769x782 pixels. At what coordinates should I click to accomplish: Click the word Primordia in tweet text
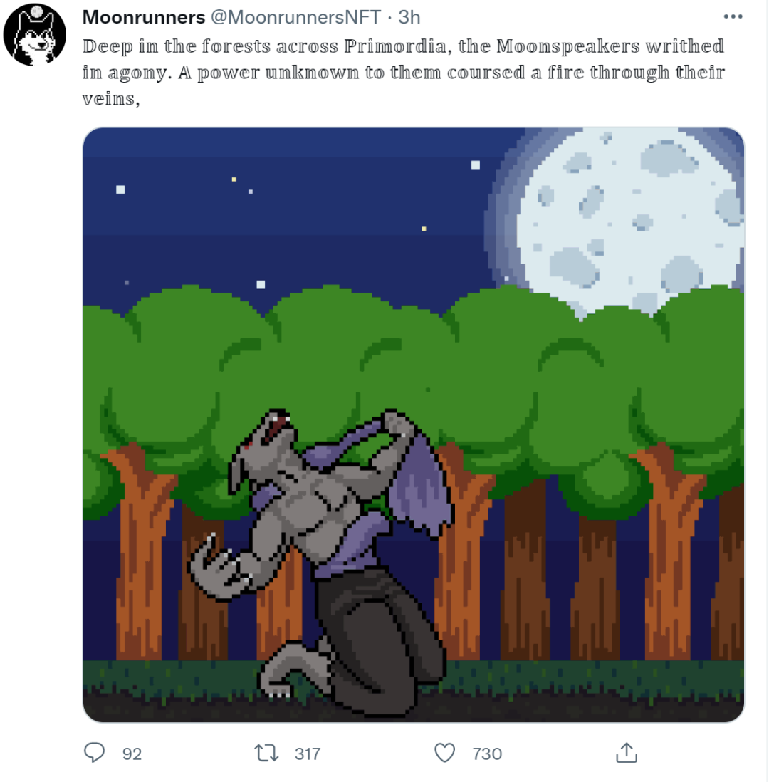click(x=395, y=46)
